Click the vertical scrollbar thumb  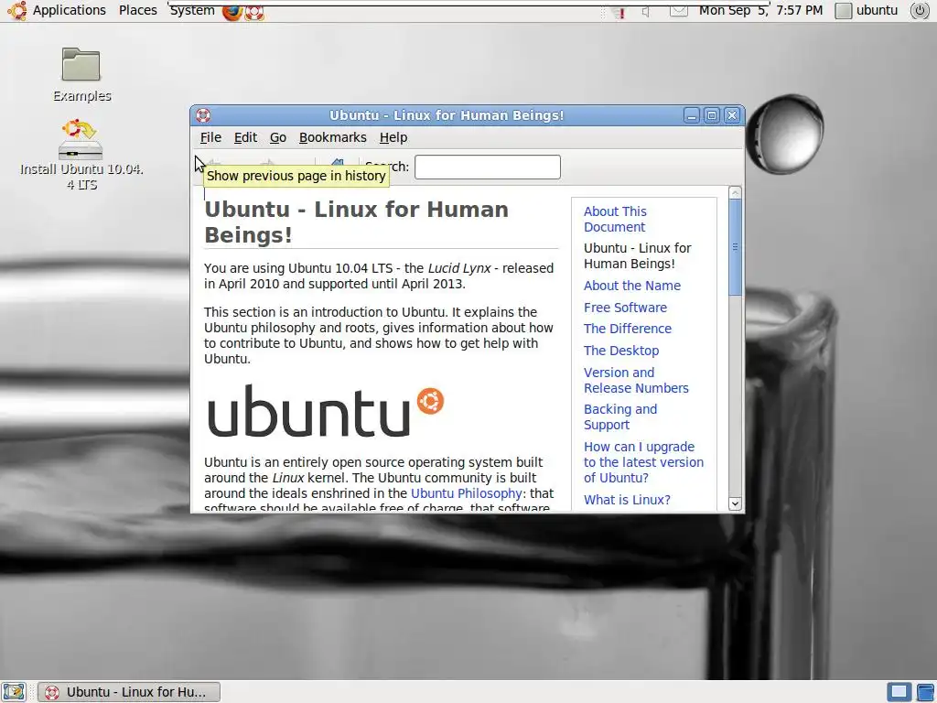[x=736, y=247]
